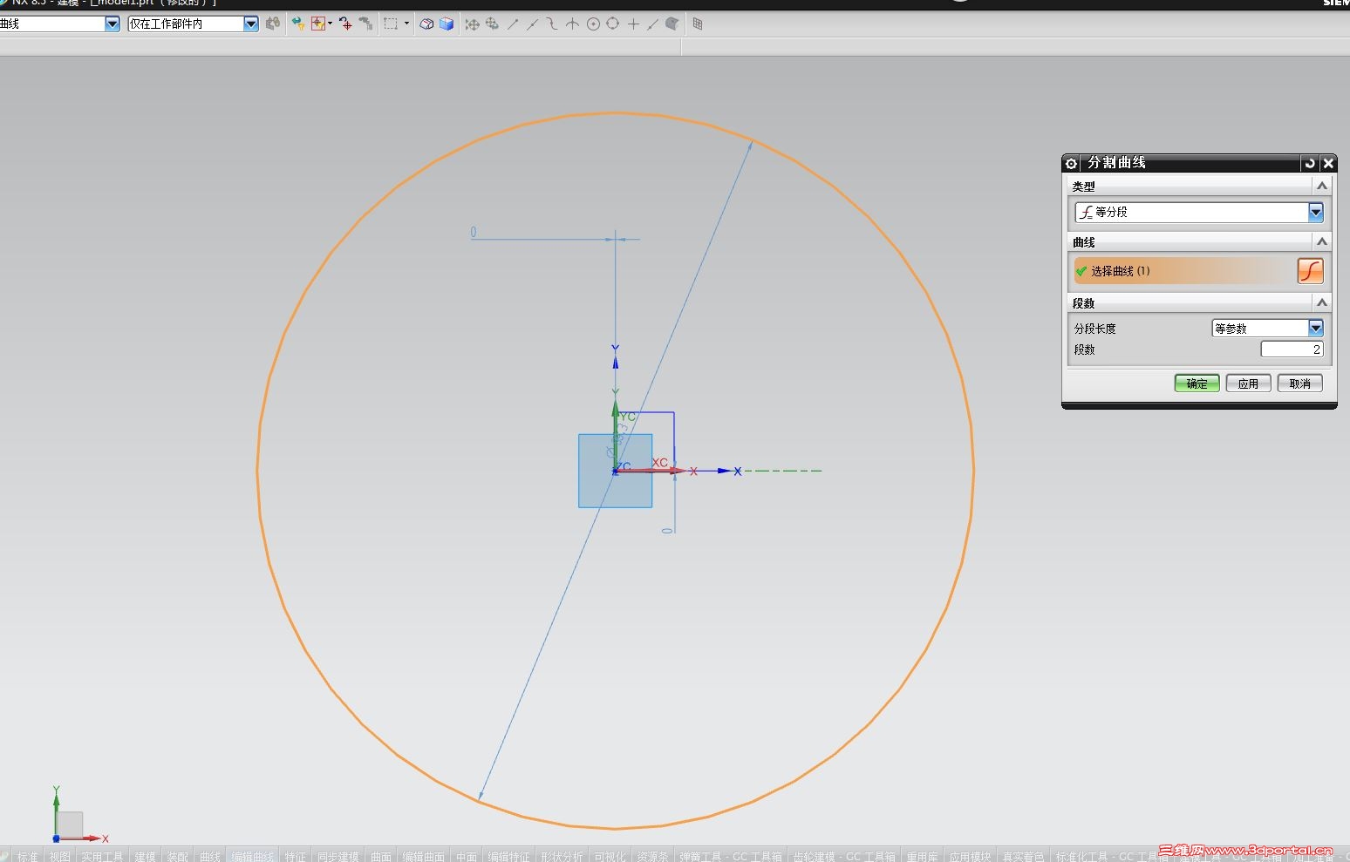Image resolution: width=1350 pixels, height=862 pixels.
Task: Click the yellow-blue selection intent icon
Action: point(298,24)
